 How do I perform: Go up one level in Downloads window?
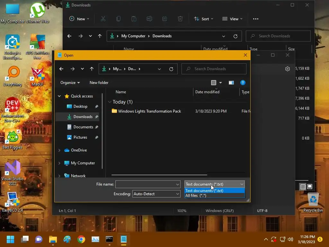click(x=100, y=36)
